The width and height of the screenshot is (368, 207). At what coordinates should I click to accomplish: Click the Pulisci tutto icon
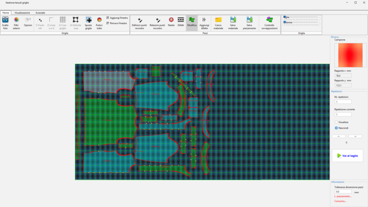point(99,20)
